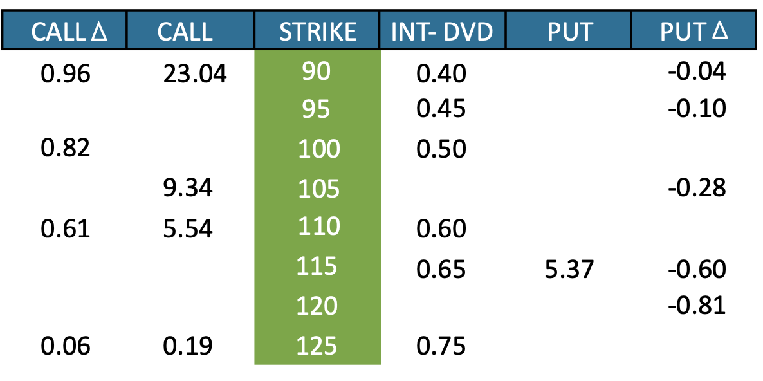Select the STRIKE column header
The width and height of the screenshot is (763, 381).
tap(317, 30)
